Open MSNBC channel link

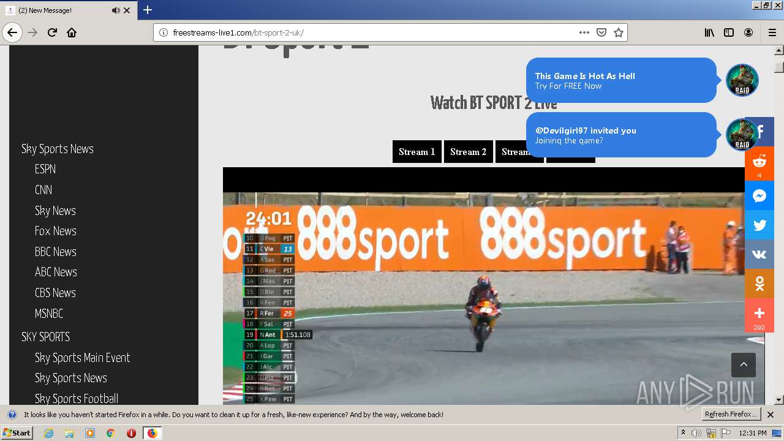[49, 314]
